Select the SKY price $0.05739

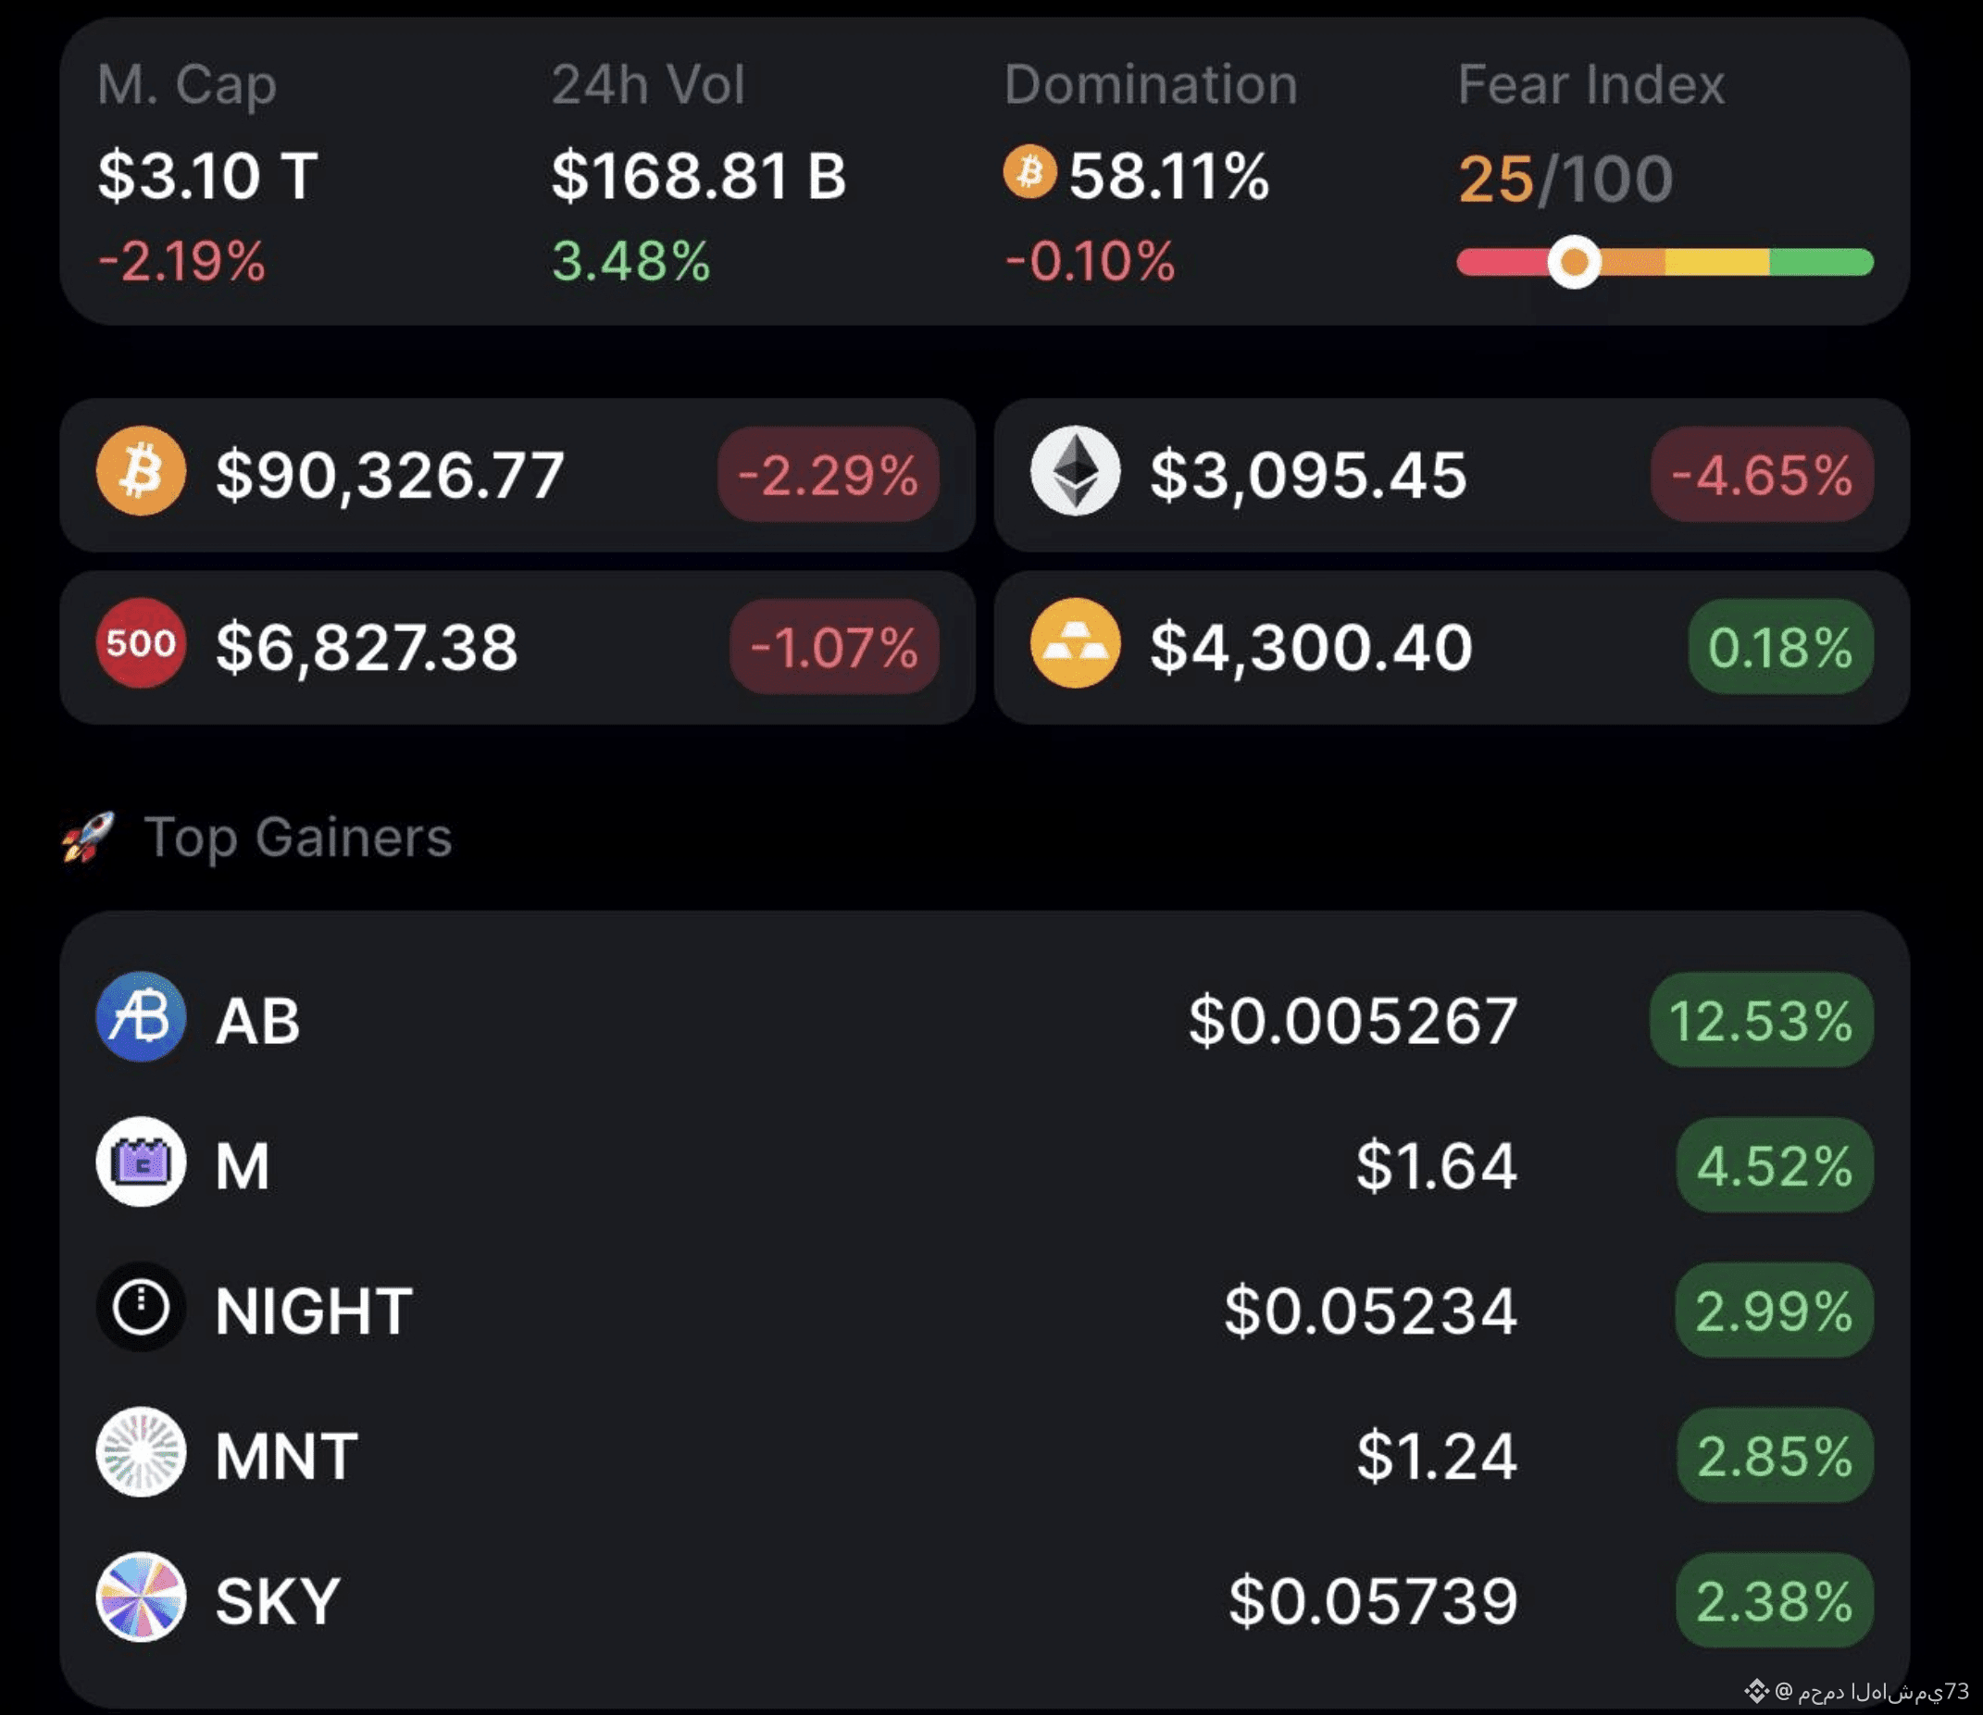coord(1372,1600)
